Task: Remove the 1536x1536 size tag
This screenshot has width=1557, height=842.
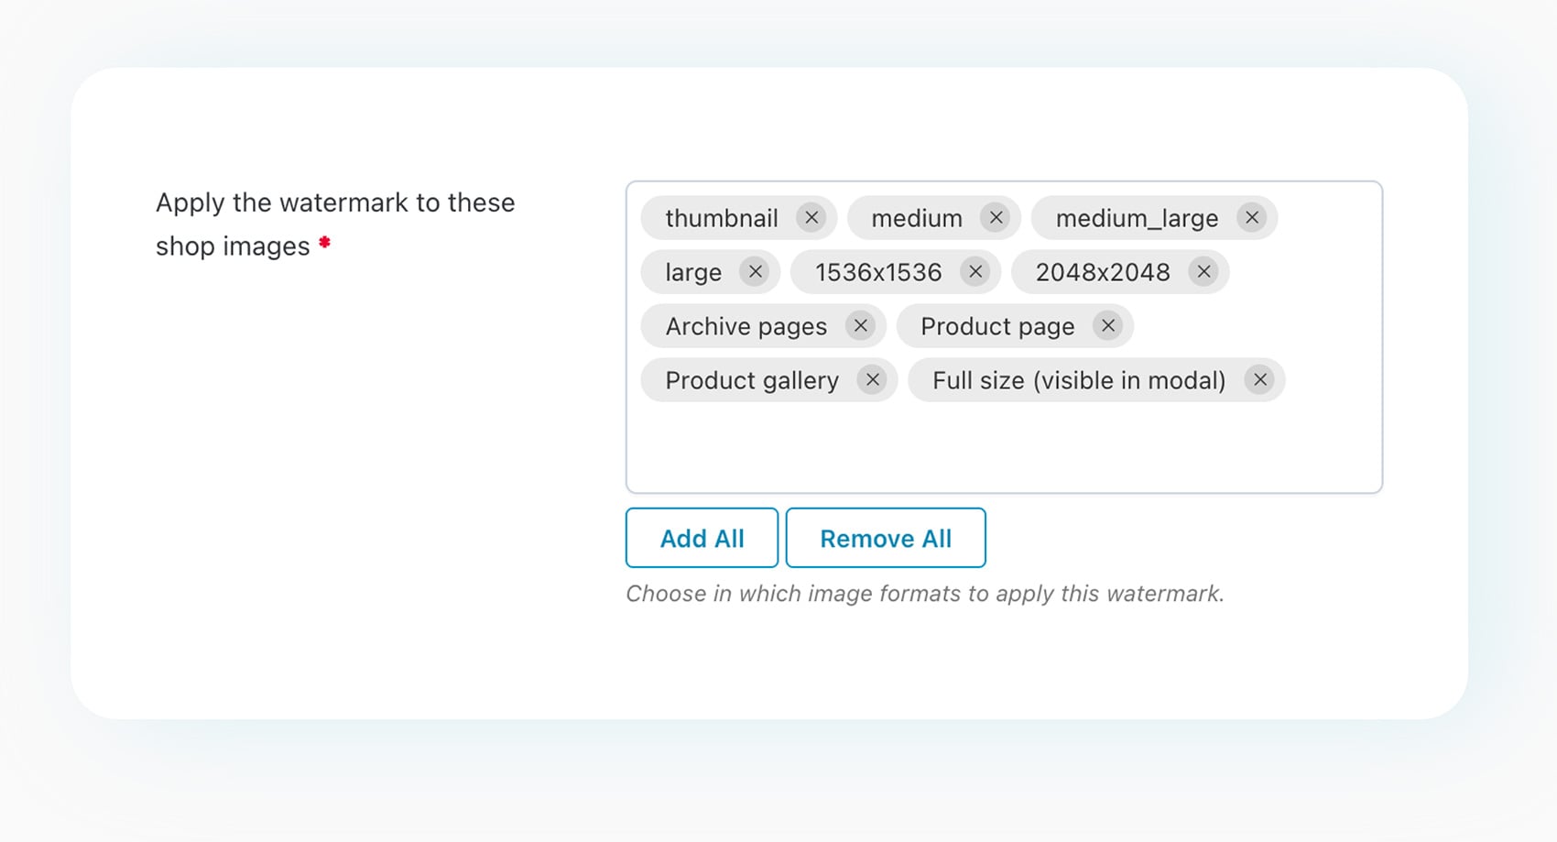Action: coord(975,272)
